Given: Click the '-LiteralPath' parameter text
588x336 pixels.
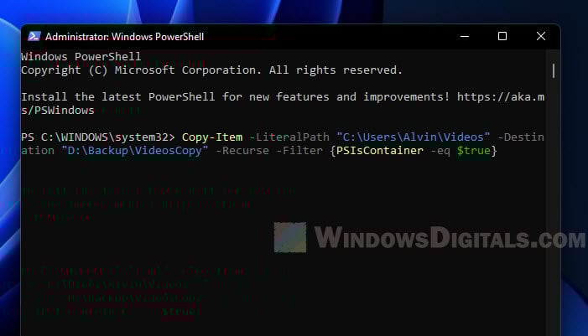Looking at the screenshot, I should click(289, 137).
